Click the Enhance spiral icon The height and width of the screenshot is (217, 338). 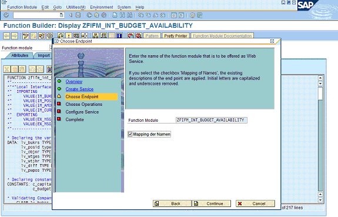click(x=49, y=36)
